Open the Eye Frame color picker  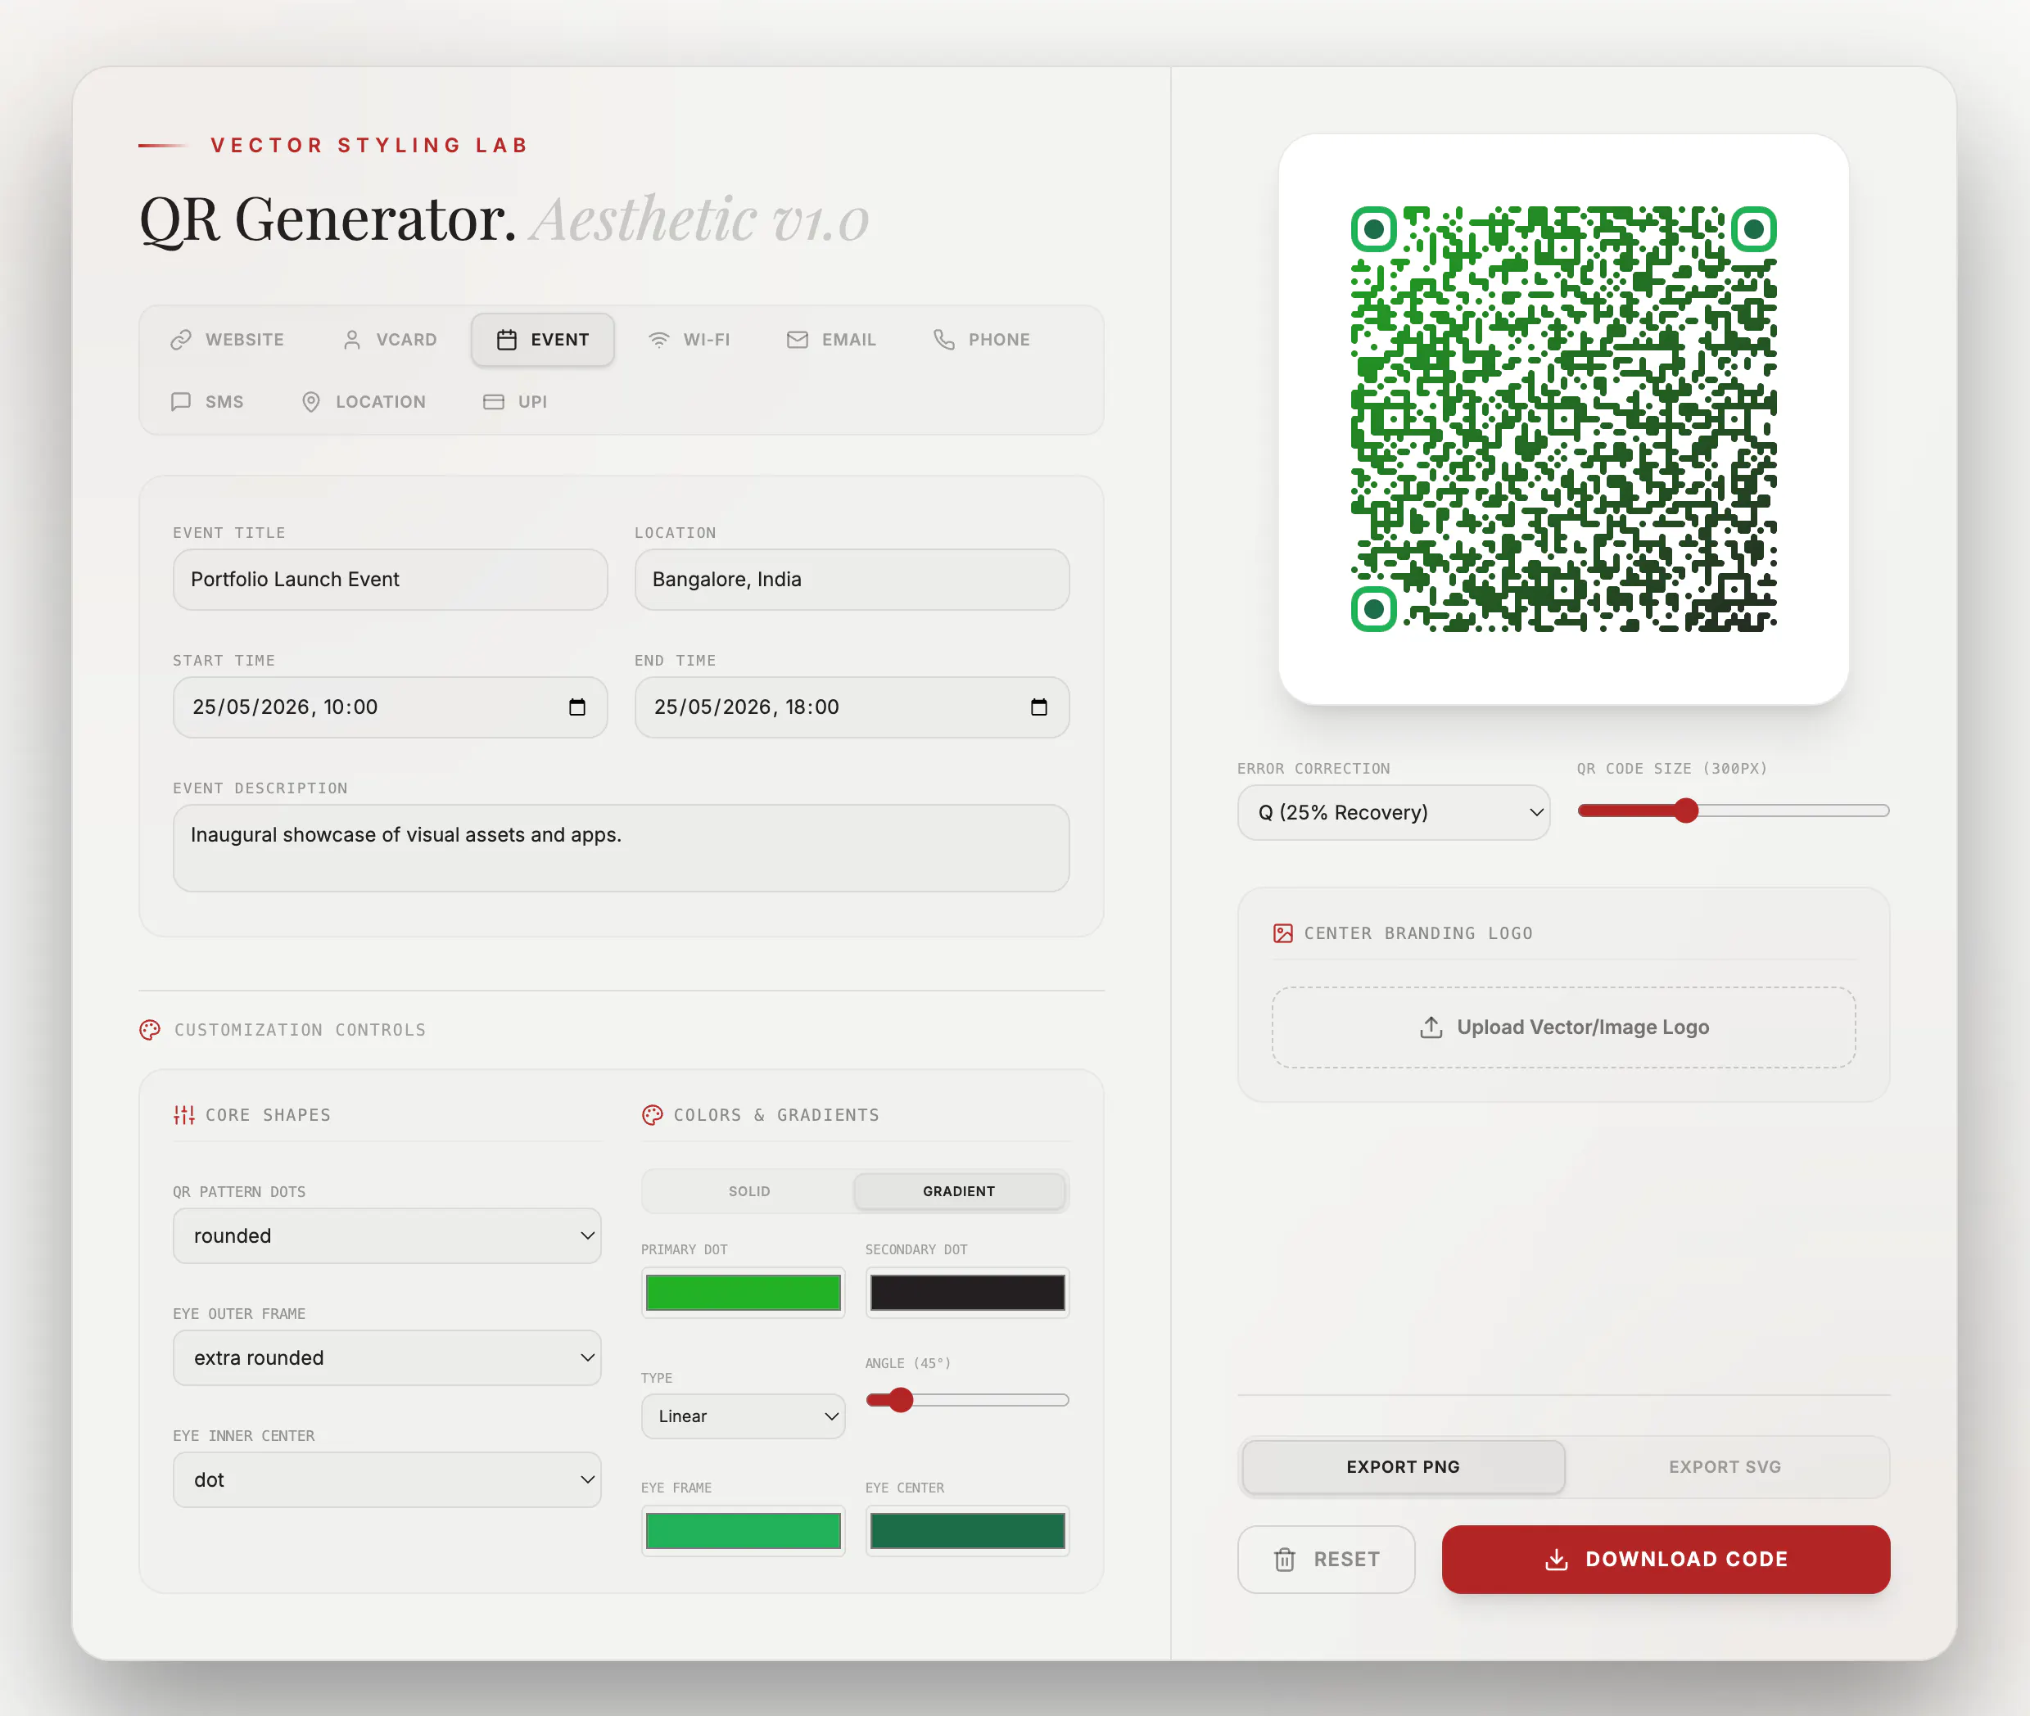(x=743, y=1531)
